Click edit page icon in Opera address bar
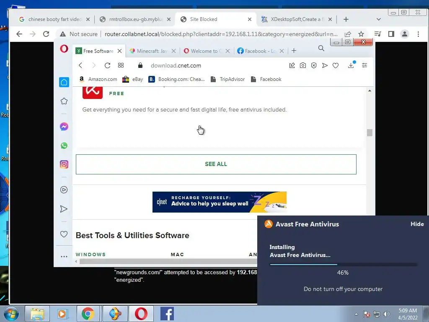This screenshot has width=429, height=322. pos(292,65)
